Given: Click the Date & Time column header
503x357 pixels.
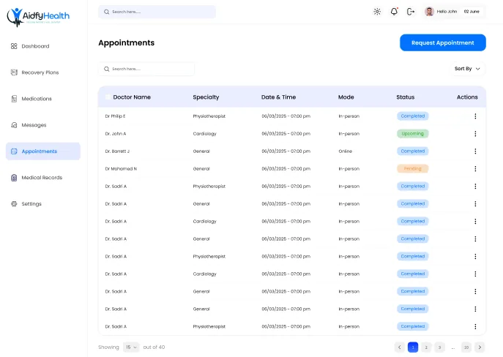Looking at the screenshot, I should (278, 97).
